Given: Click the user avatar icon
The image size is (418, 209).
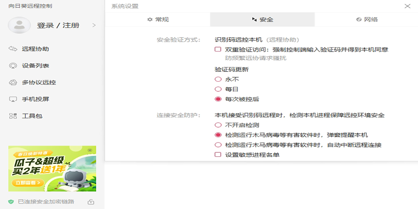Looking at the screenshot, I should coord(19,25).
